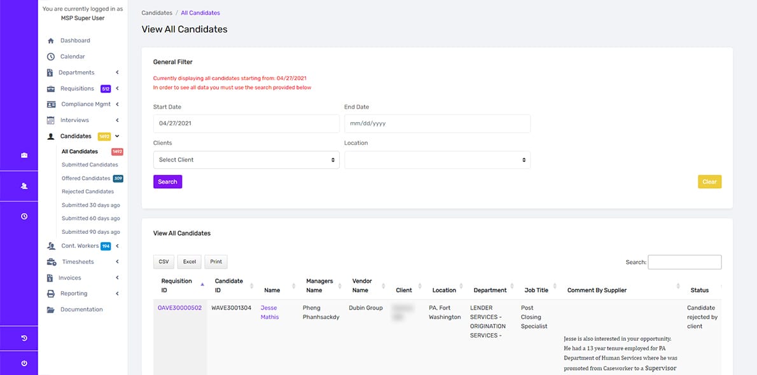Open the Select Client dropdown
Viewport: 757px width, 375px height.
click(x=246, y=160)
